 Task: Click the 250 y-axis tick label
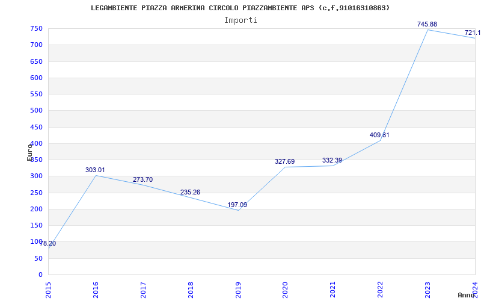[36, 193]
